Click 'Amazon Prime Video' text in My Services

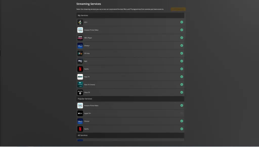(91, 30)
